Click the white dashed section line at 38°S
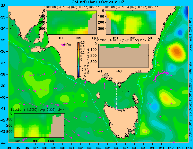Screen dimensions: 193x149 click(x=49, y=71)
